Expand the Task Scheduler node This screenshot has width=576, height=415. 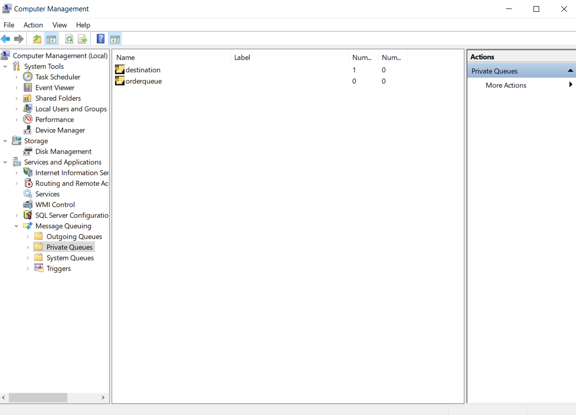coord(17,77)
